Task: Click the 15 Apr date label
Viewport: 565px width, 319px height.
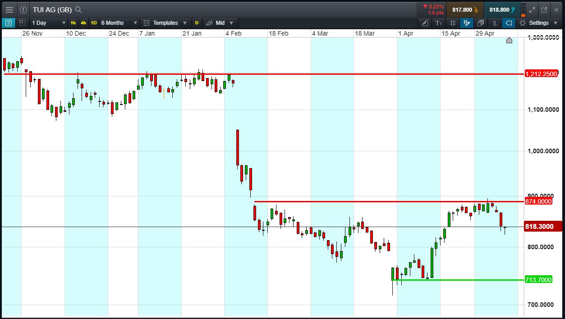Action: (x=450, y=33)
